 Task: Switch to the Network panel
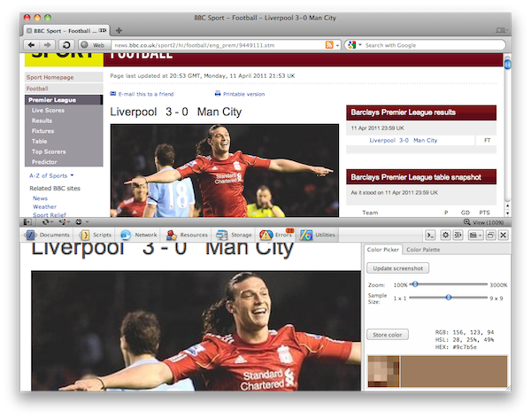pos(140,236)
